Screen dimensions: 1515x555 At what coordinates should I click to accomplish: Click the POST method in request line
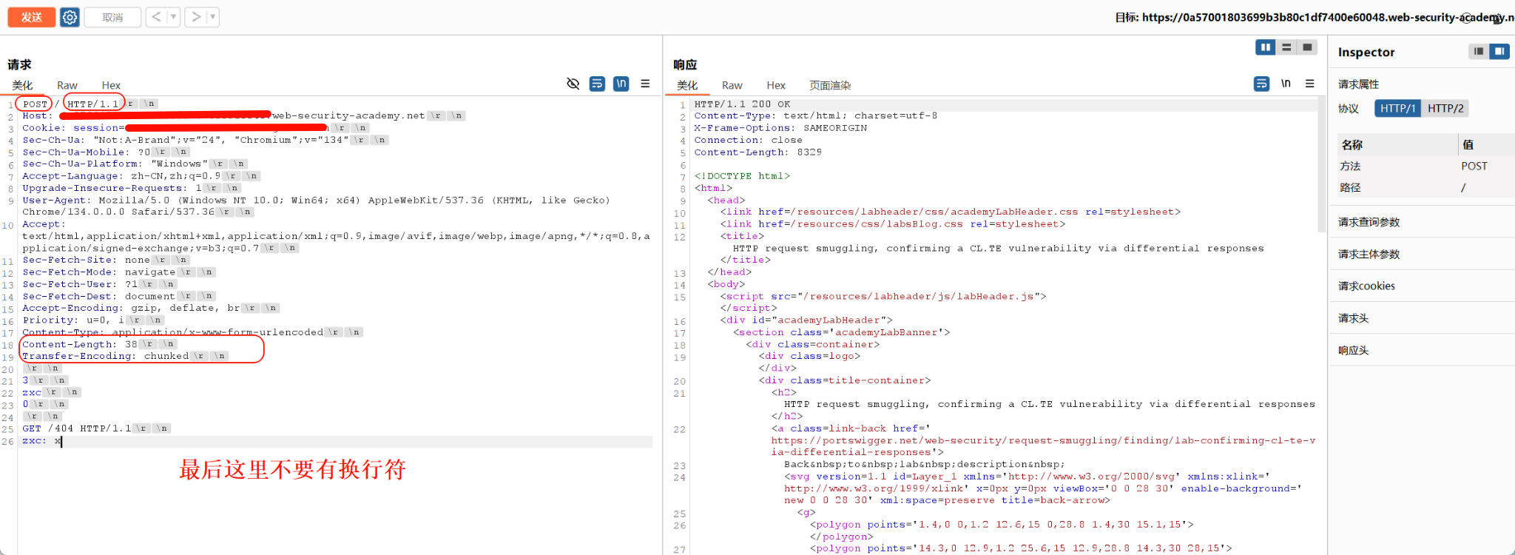pos(35,104)
